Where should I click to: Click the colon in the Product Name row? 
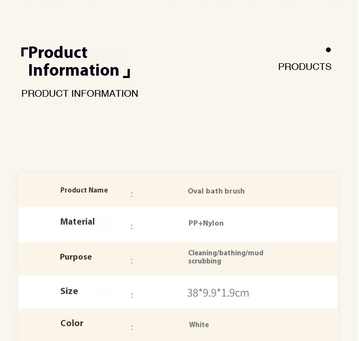tap(132, 195)
